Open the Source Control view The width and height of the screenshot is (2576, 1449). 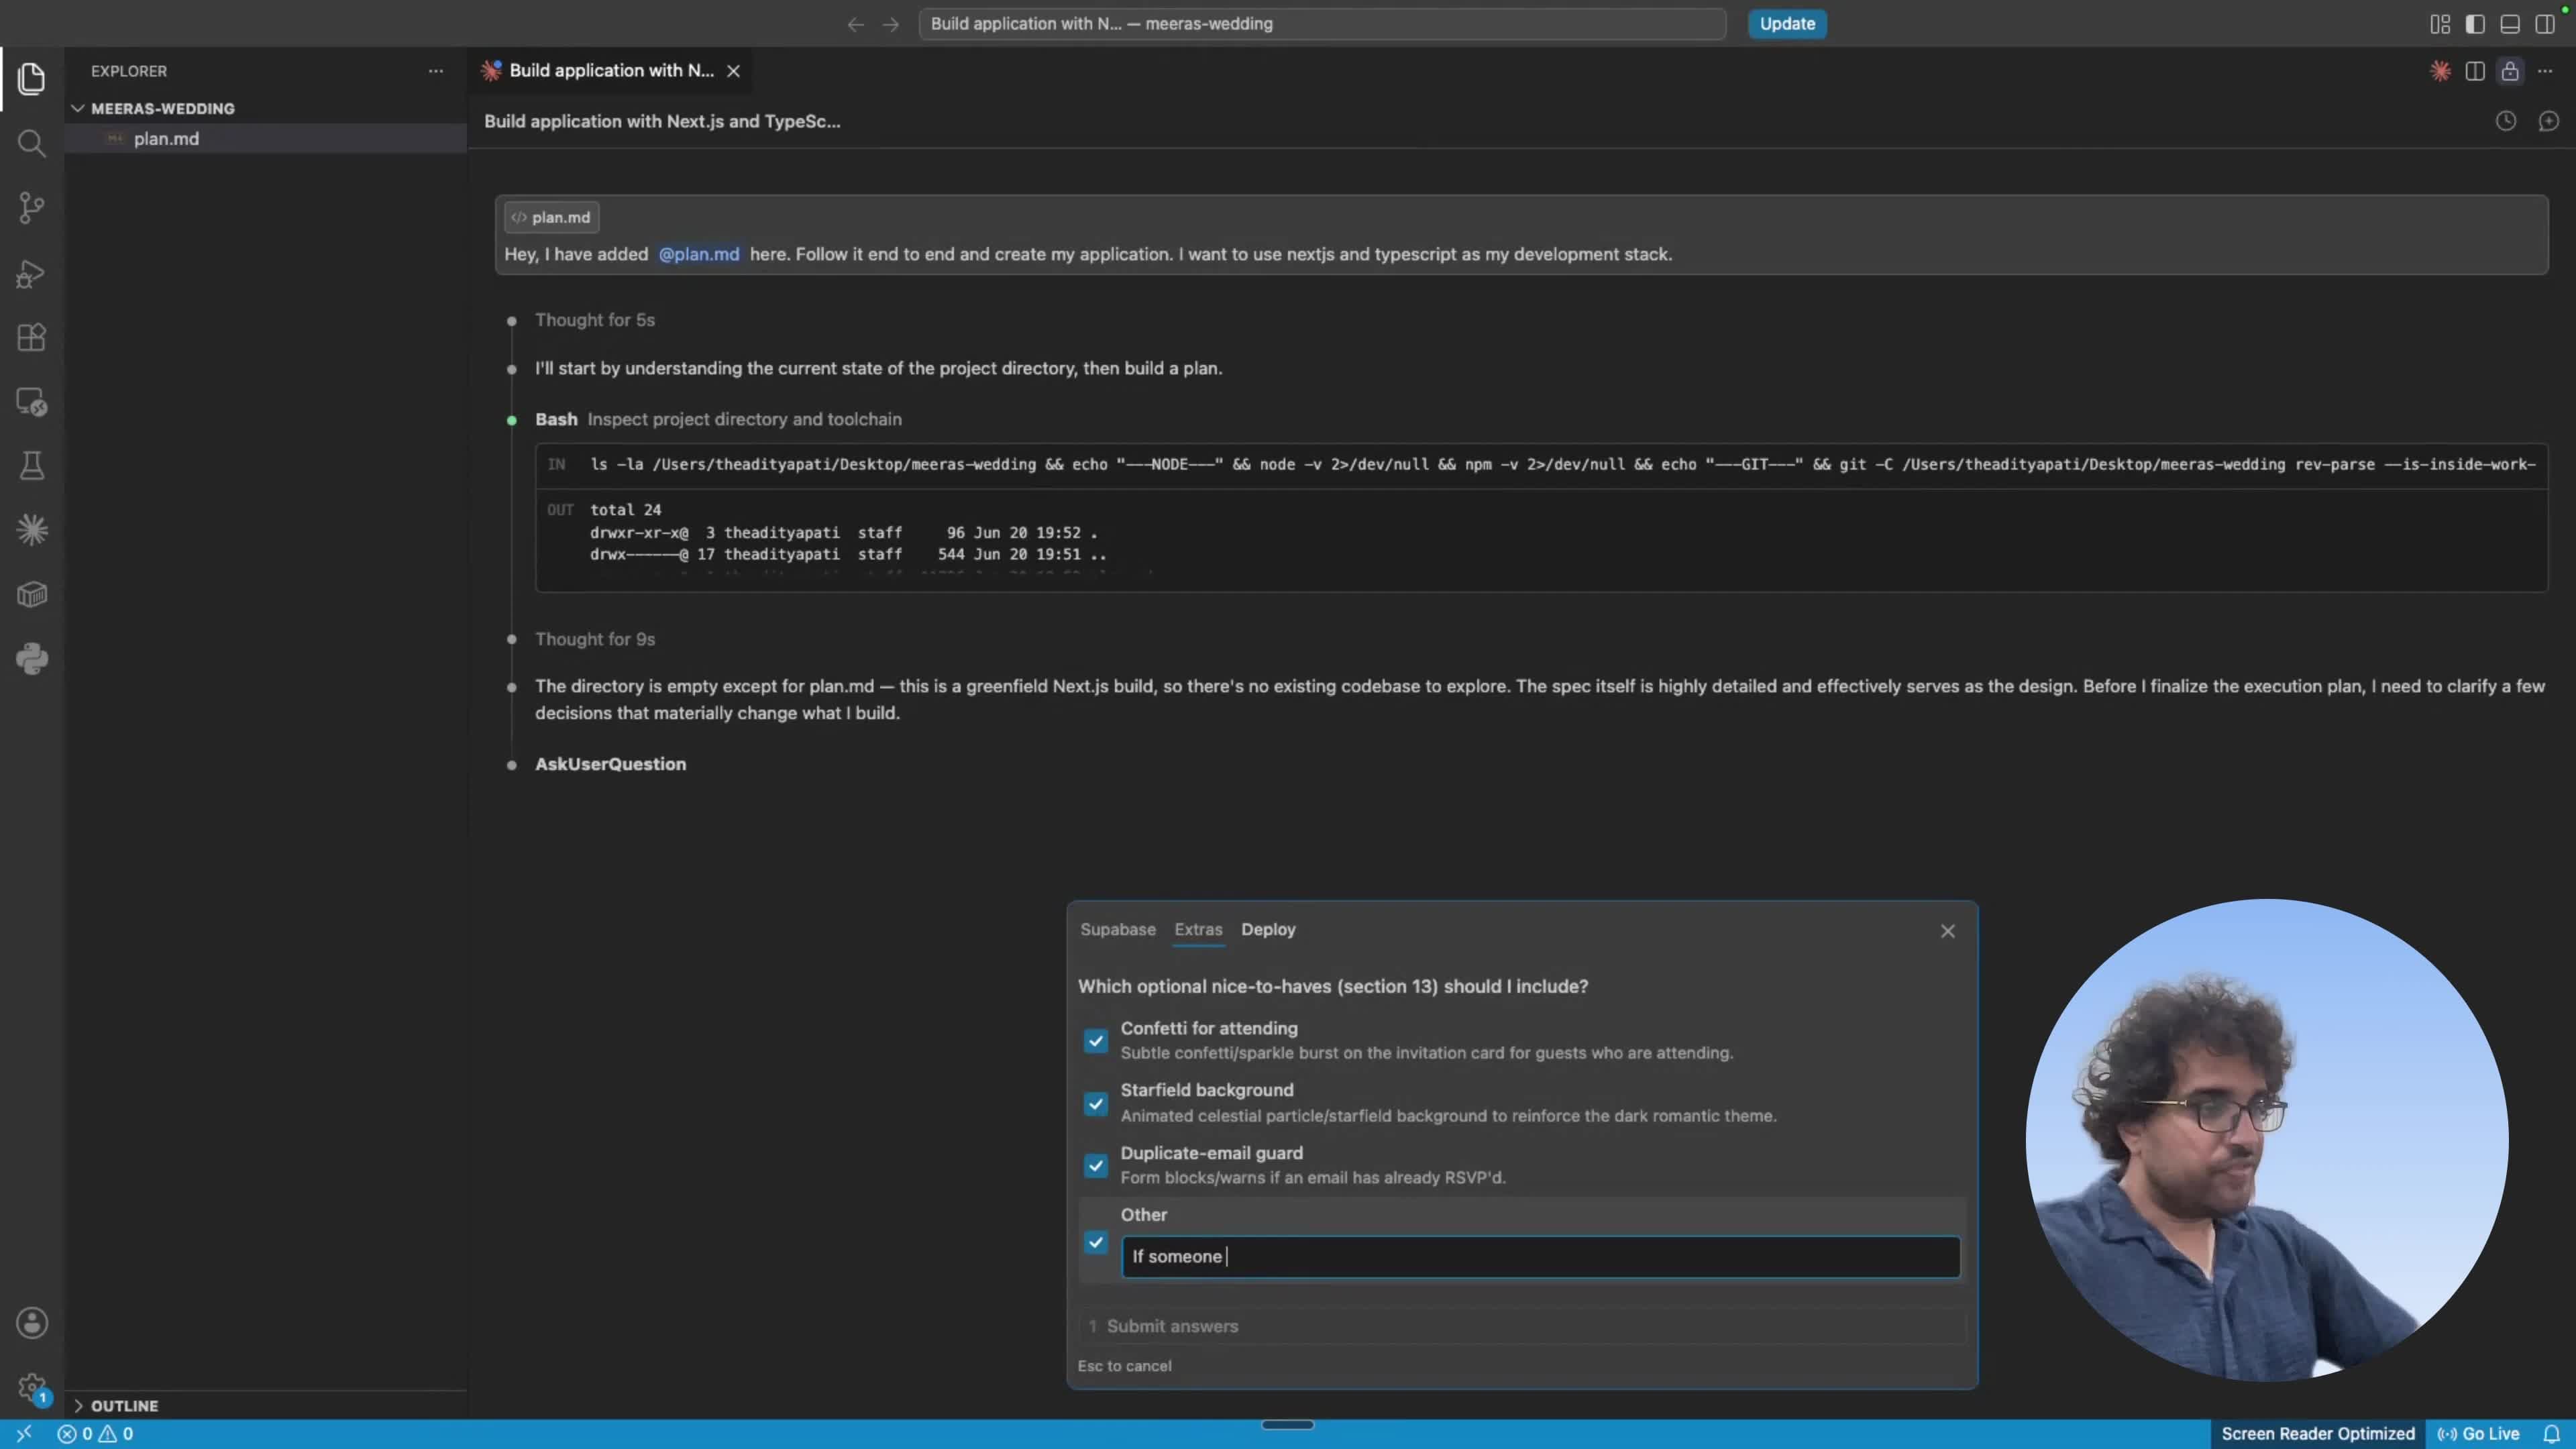click(31, 208)
